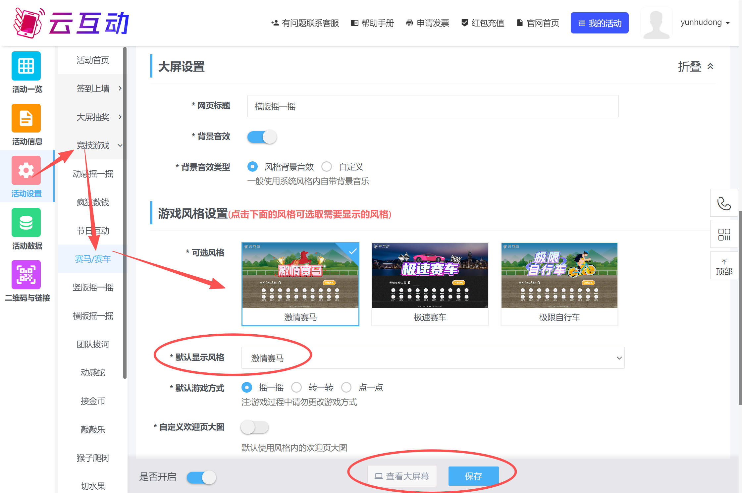Select the 自定义 sound type radio
The height and width of the screenshot is (493, 742).
[x=327, y=167]
